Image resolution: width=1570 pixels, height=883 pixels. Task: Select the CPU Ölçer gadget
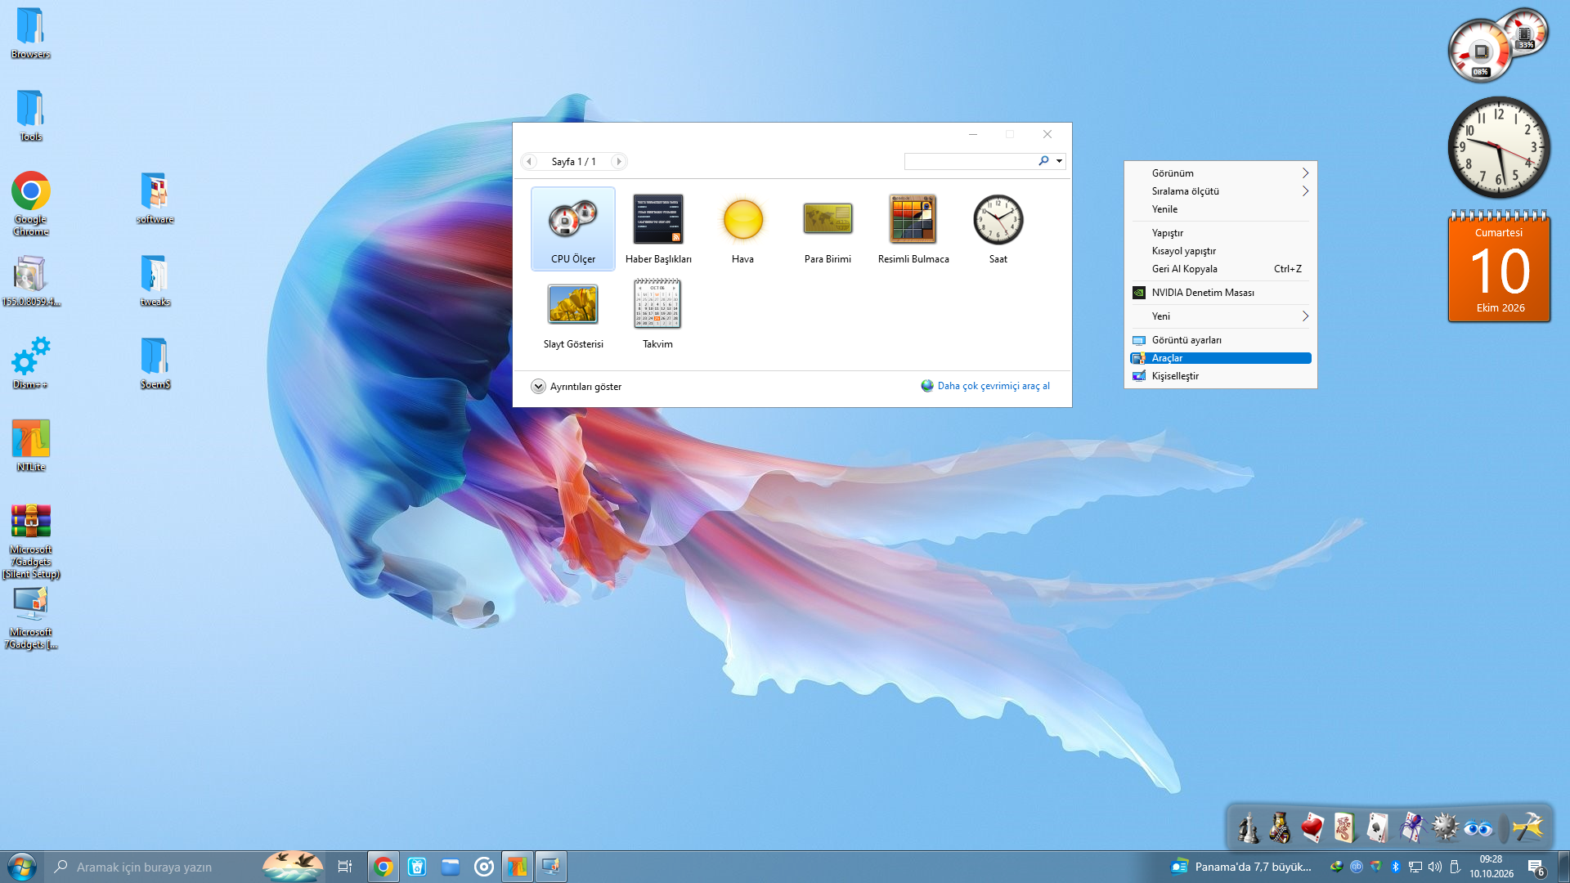[572, 229]
